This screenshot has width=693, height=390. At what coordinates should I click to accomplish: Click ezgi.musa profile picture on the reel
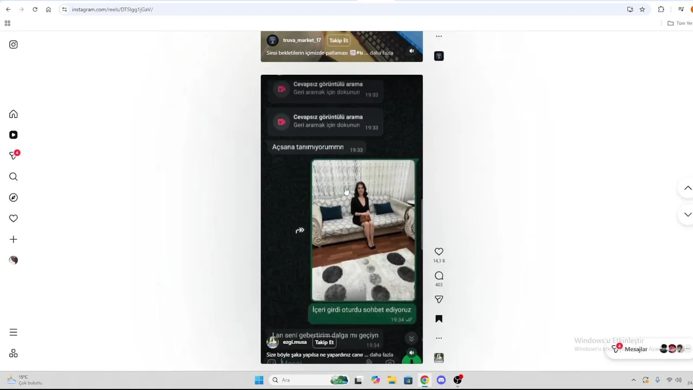pos(273,342)
